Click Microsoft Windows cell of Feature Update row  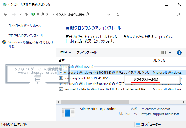[x=167, y=89]
